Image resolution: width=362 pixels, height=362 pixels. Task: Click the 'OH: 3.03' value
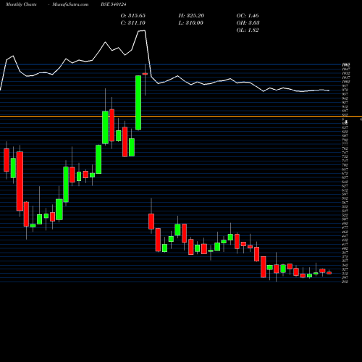click(248, 22)
